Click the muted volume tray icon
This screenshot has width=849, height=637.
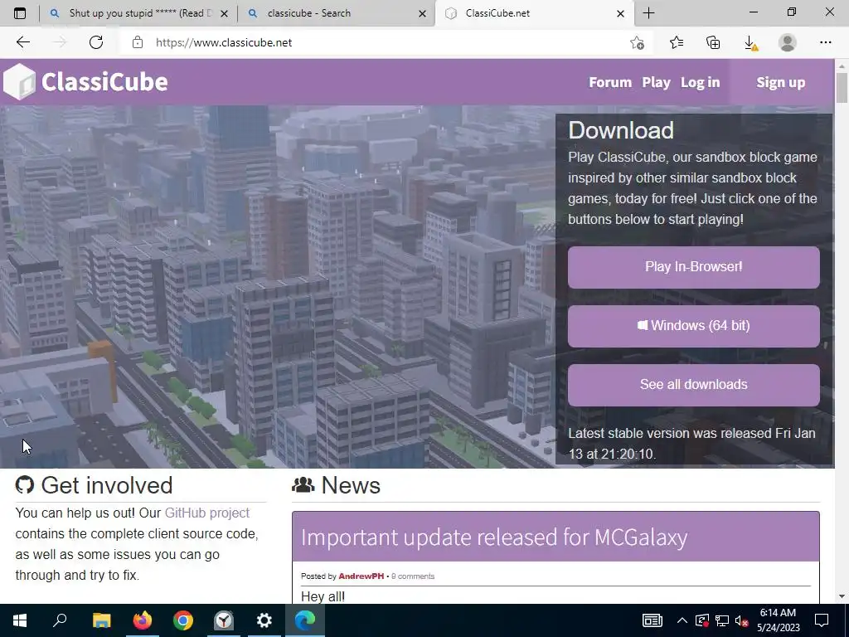click(x=742, y=620)
